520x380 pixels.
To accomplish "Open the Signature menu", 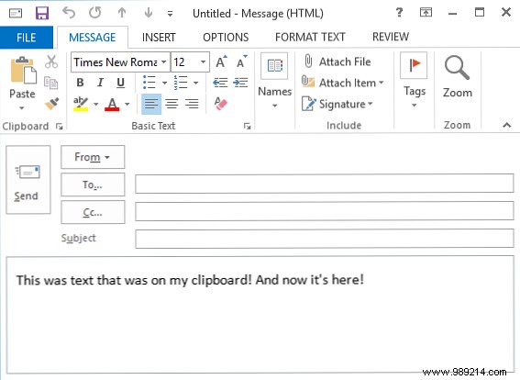I will tap(337, 104).
